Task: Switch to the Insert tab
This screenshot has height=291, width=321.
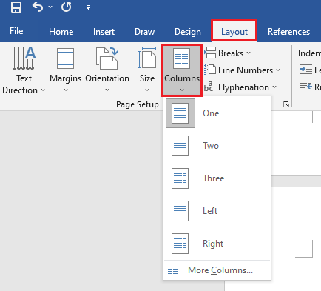Action: tap(104, 32)
